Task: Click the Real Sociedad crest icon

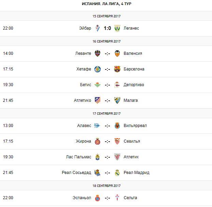Action: [97, 173]
